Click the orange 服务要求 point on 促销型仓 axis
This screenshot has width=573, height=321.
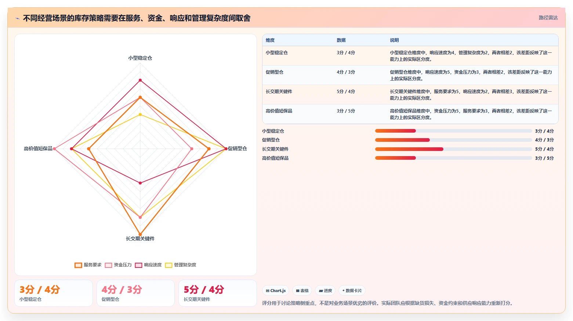[209, 149]
